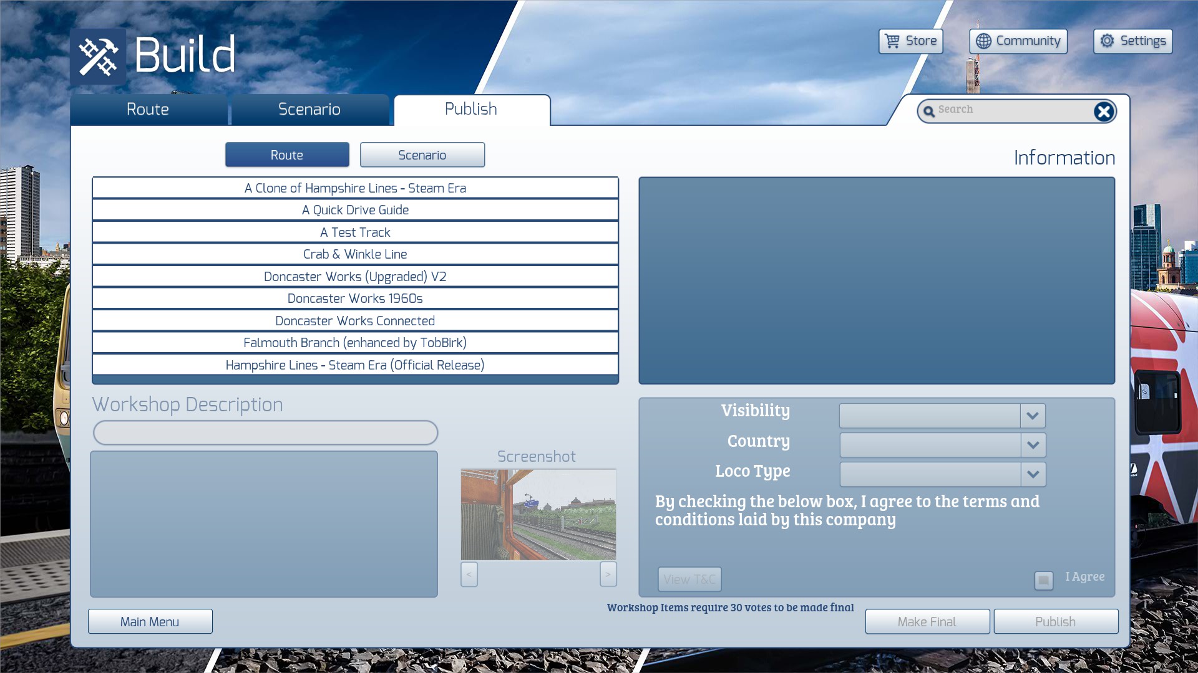Screen dimensions: 1198x673
Task: Show next screenshot with right arrow
Action: point(608,574)
